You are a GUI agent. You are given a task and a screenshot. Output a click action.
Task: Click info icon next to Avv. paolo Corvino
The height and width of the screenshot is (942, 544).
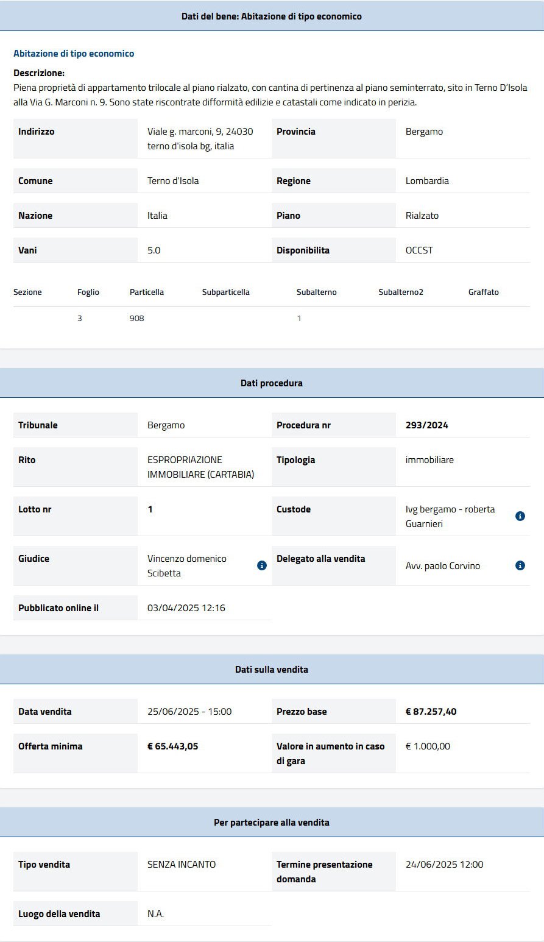520,565
